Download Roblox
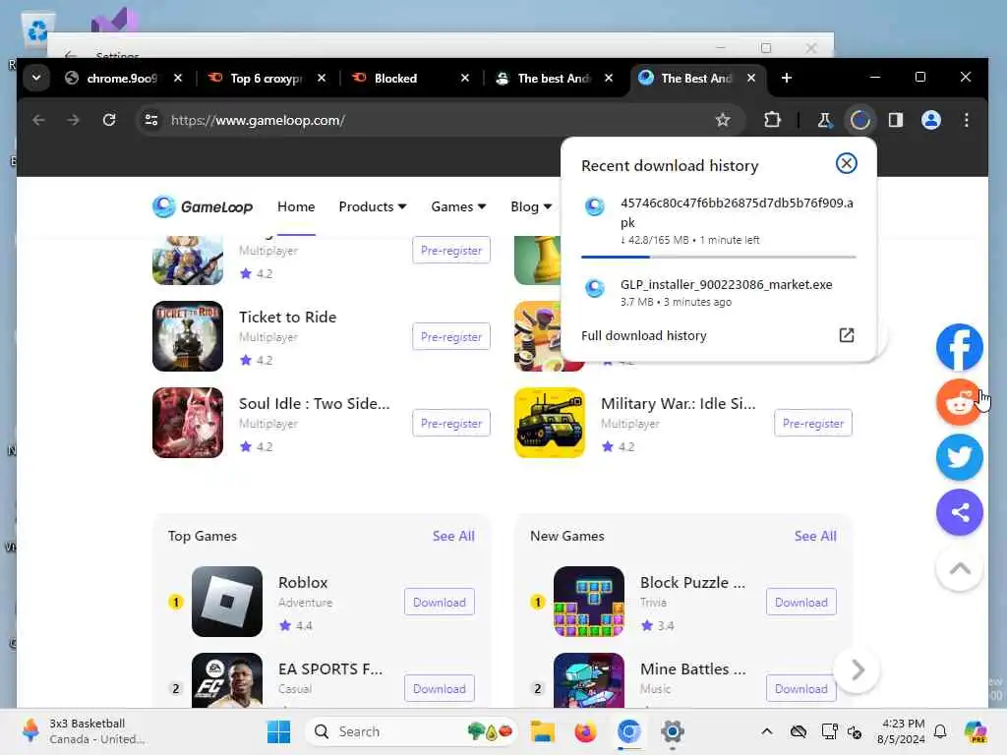This screenshot has height=755, width=1007. click(440, 603)
